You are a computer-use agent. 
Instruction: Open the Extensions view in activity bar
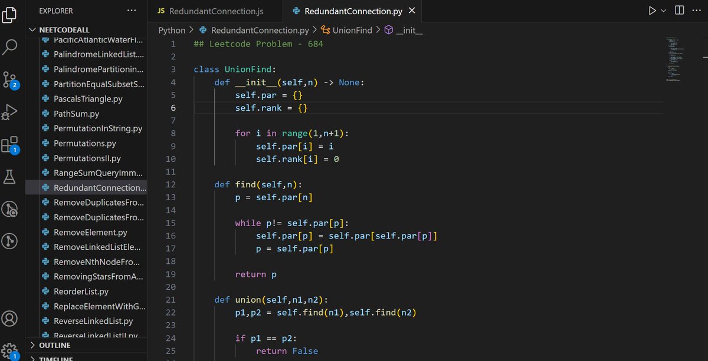pyautogui.click(x=10, y=145)
